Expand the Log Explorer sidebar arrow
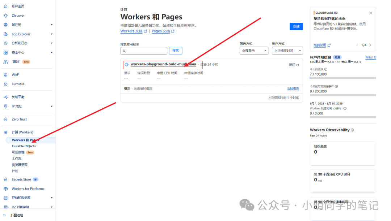This screenshot has height=221, width=391. coord(52,34)
